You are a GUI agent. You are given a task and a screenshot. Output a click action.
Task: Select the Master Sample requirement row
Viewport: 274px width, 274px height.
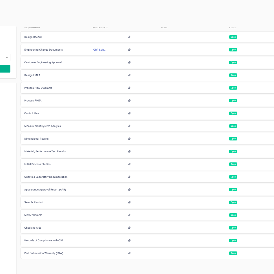click(x=33, y=215)
